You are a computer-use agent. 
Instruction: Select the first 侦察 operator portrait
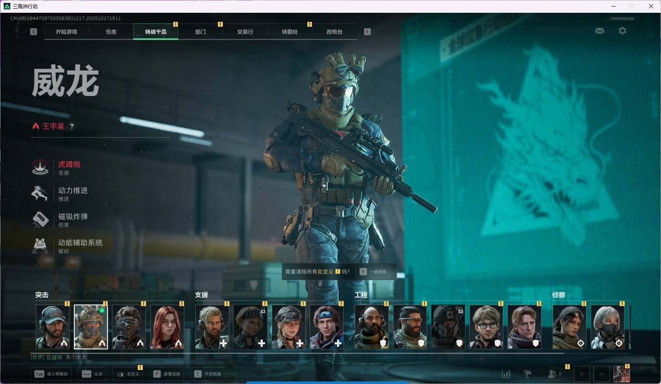click(x=569, y=327)
